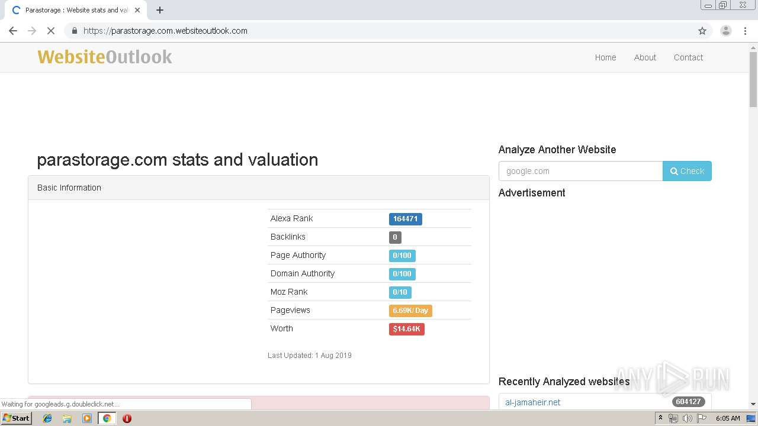Click Page Authority 0/100 badge
Image resolution: width=758 pixels, height=426 pixels.
tap(402, 256)
